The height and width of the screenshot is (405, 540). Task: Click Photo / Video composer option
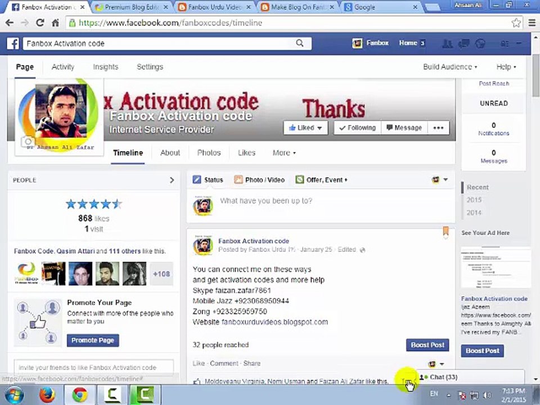259,180
